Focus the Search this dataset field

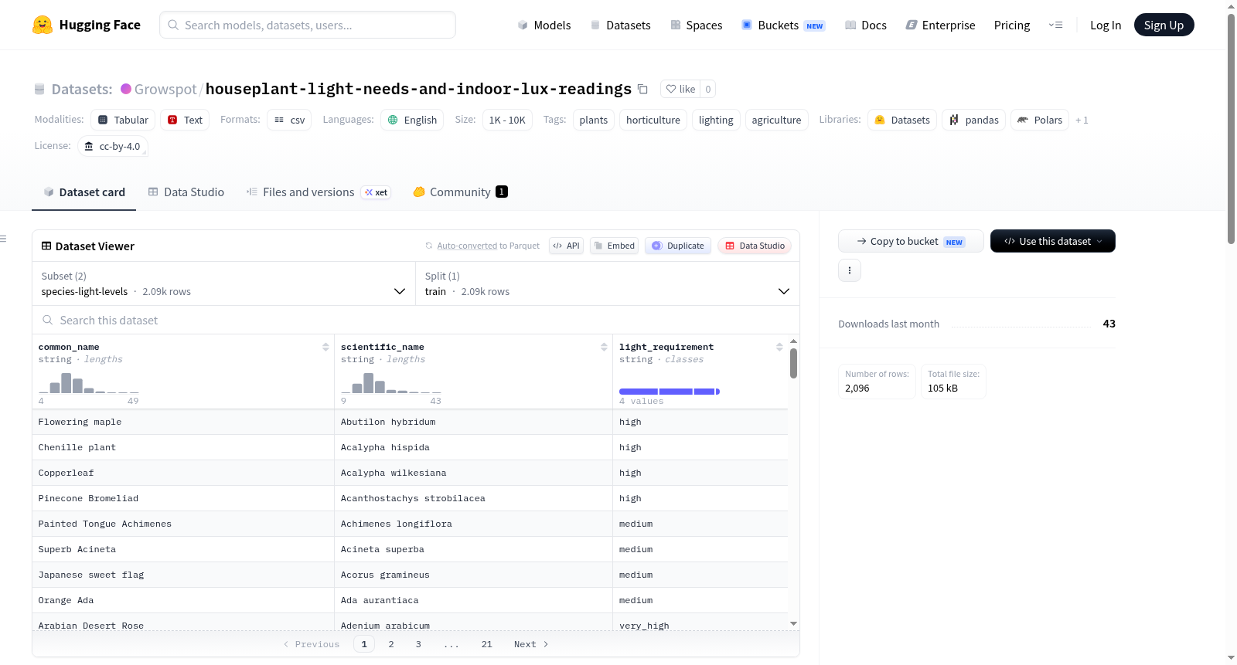pyautogui.click(x=416, y=320)
